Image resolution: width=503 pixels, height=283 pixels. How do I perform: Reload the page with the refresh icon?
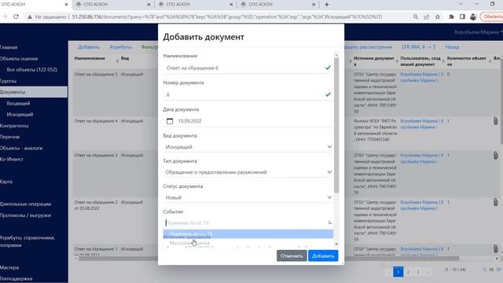[16, 17]
